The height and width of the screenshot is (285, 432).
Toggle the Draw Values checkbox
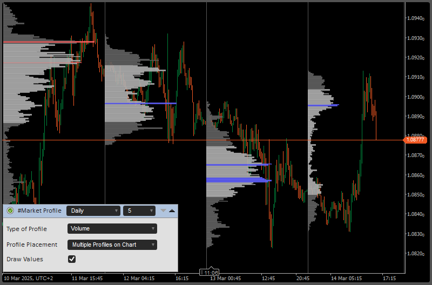[x=72, y=259]
